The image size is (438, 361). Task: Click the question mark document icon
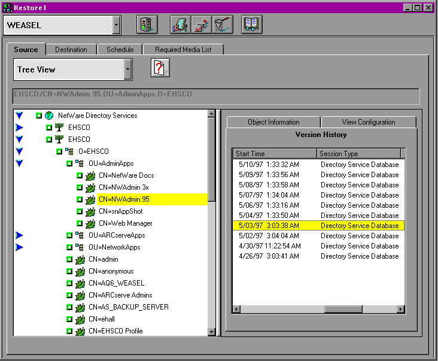pyautogui.click(x=160, y=68)
